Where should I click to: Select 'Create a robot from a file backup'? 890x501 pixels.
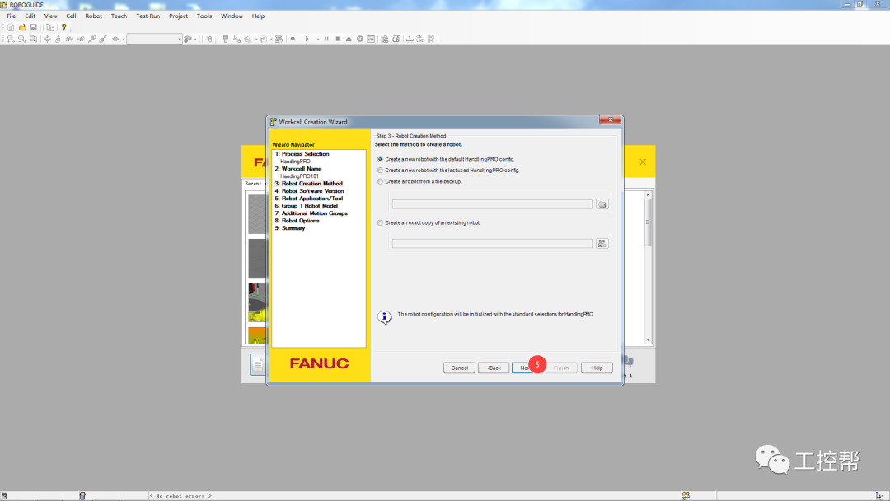pyautogui.click(x=380, y=181)
